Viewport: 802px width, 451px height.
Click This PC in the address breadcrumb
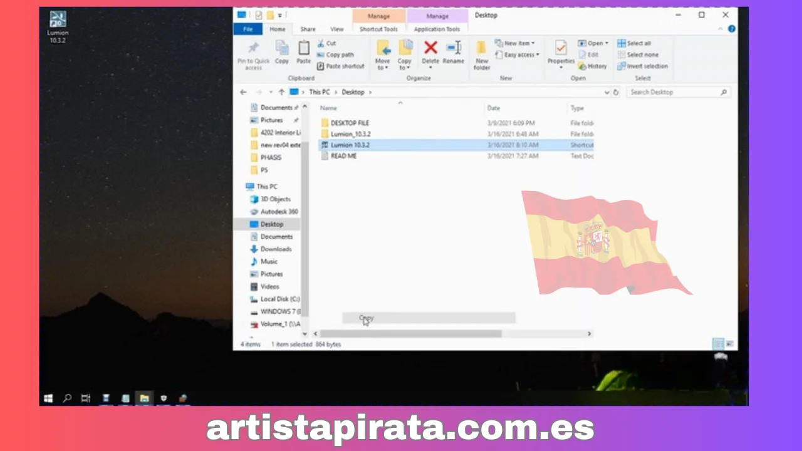point(319,92)
